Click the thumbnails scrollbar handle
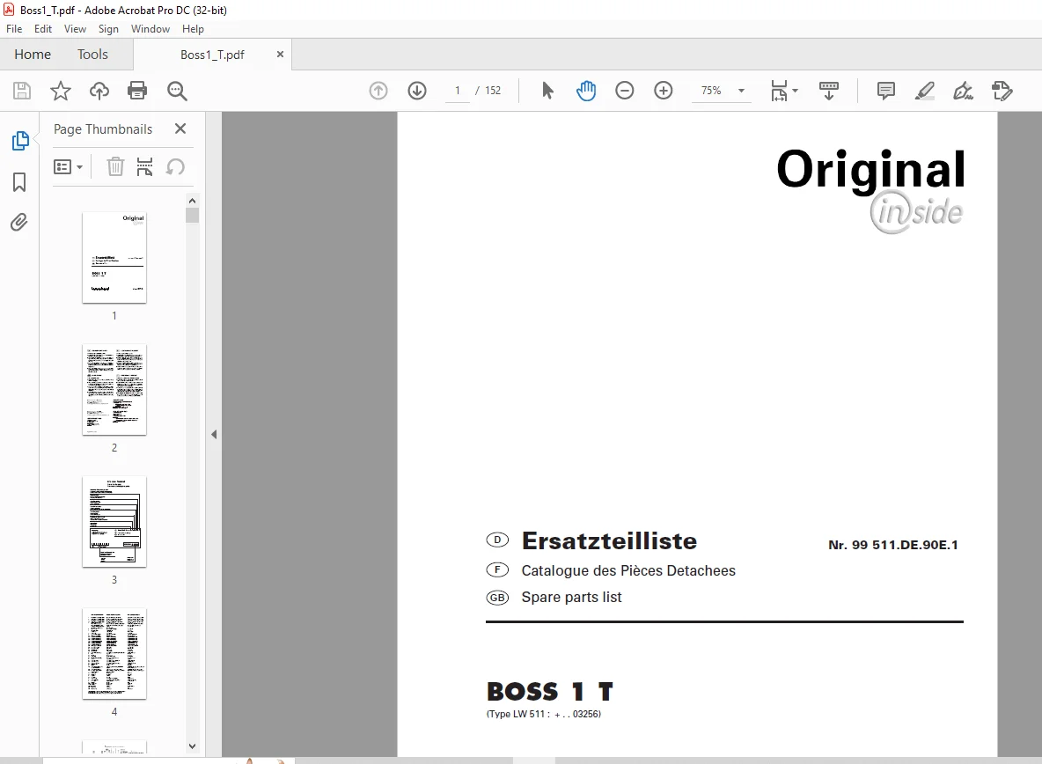The height and width of the screenshot is (764, 1042). pos(192,216)
